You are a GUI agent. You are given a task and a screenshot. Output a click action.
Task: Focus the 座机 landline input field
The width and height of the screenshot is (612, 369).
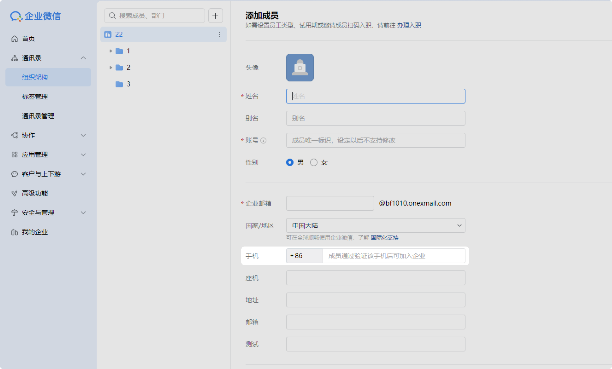(376, 278)
